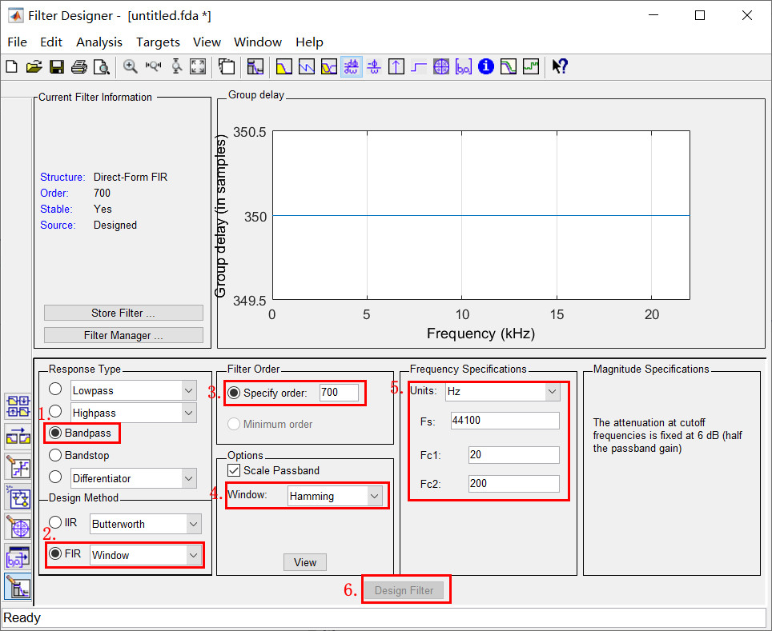Select the Bandpass radio button
This screenshot has height=631, width=772.
point(55,433)
